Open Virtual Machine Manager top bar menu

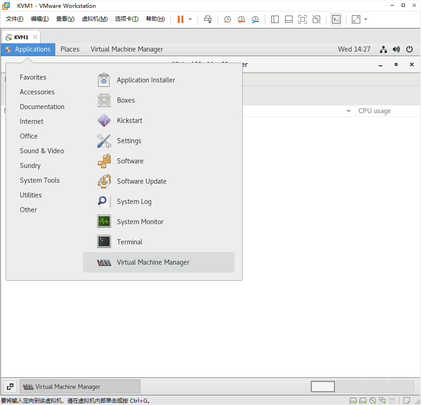pyautogui.click(x=127, y=49)
